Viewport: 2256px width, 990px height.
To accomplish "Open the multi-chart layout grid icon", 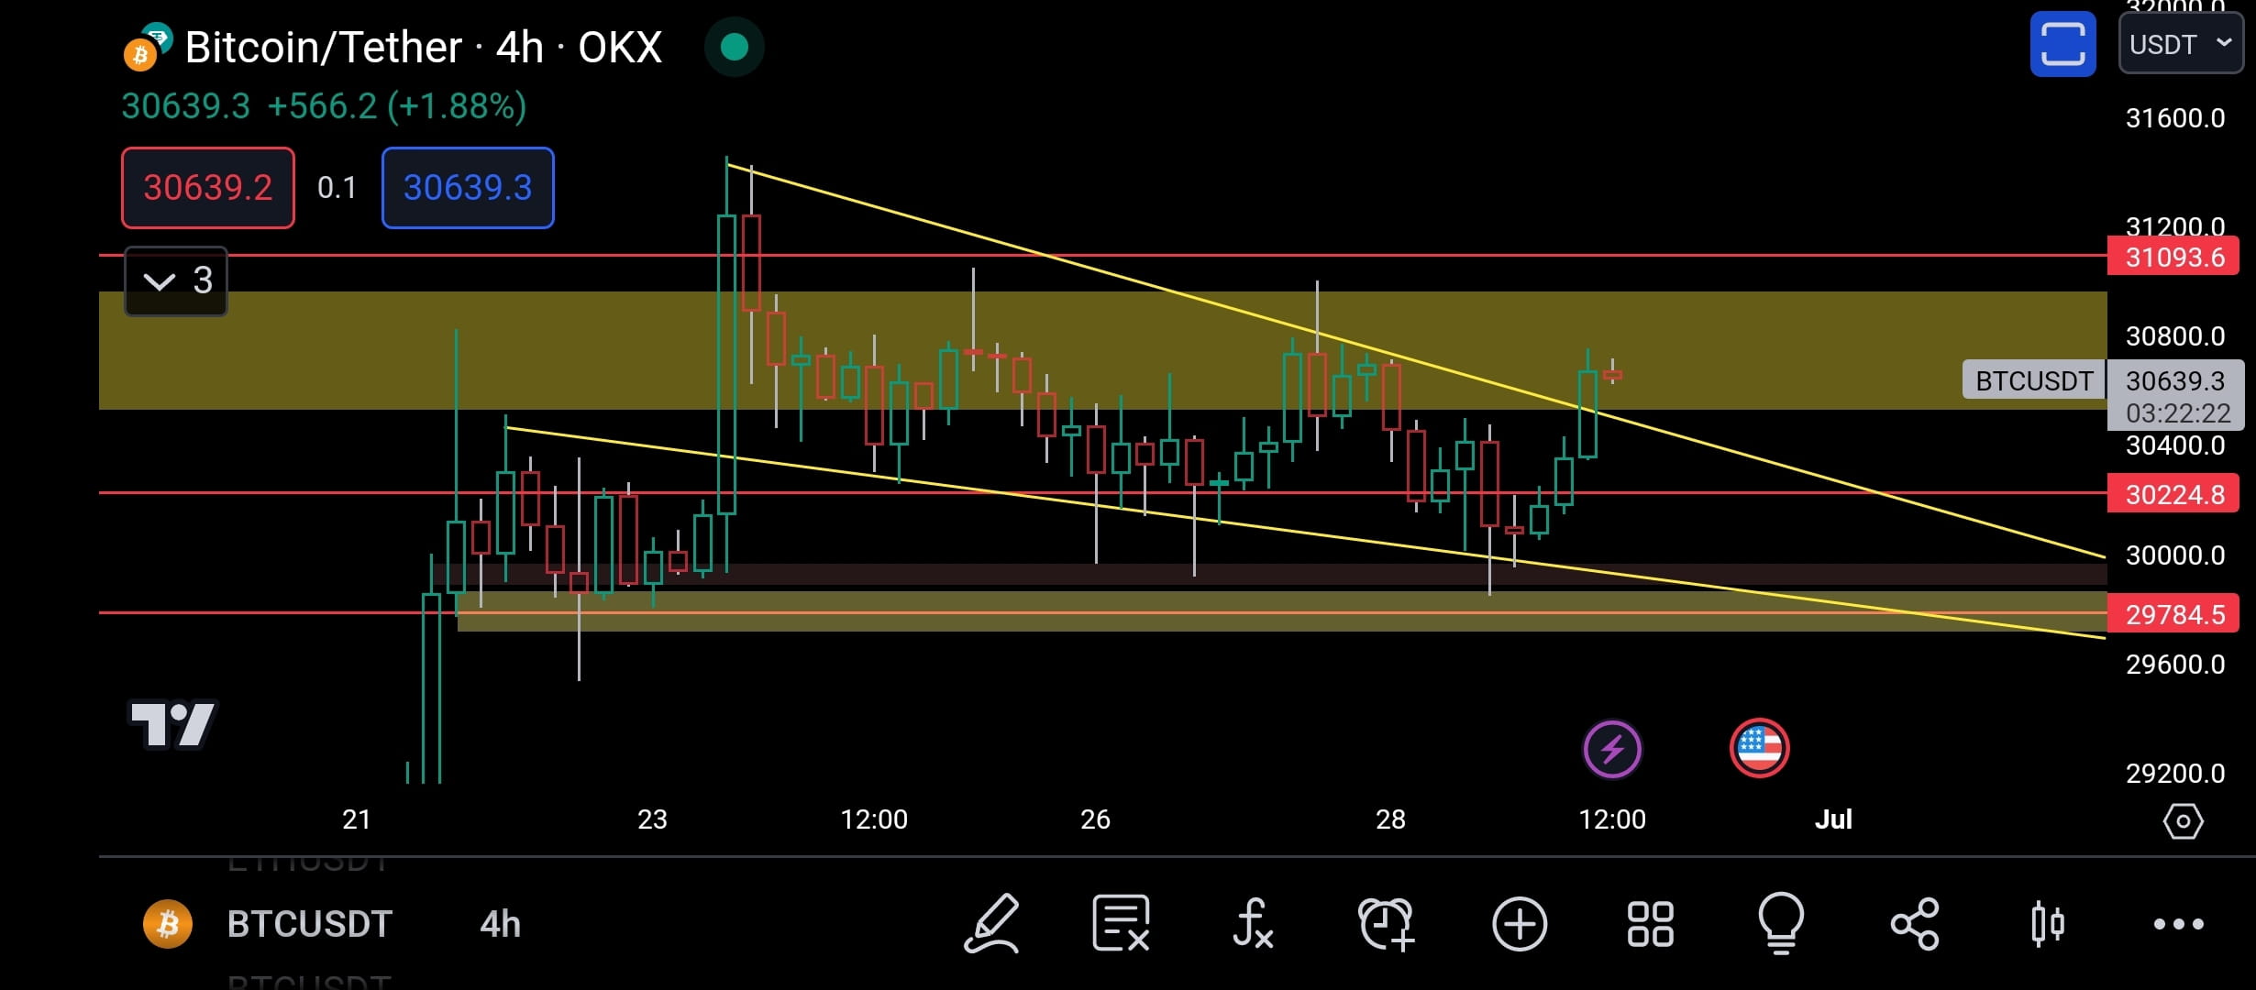I will (x=1650, y=924).
